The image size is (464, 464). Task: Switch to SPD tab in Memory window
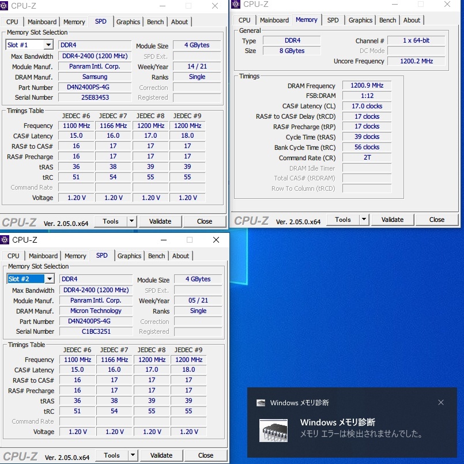pos(333,20)
